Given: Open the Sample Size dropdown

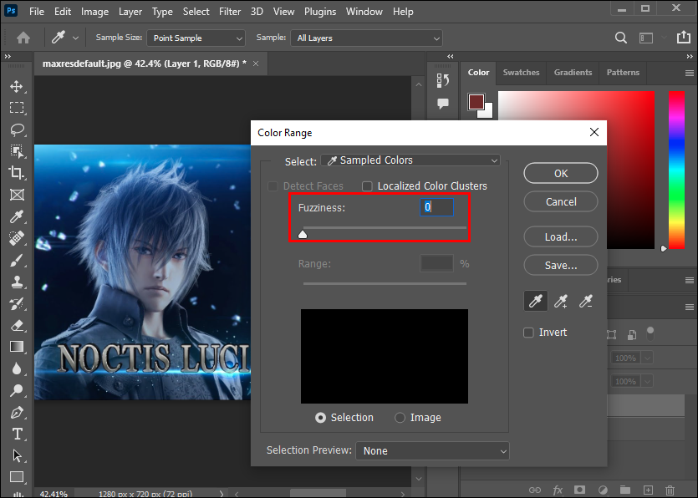Looking at the screenshot, I should coord(196,38).
